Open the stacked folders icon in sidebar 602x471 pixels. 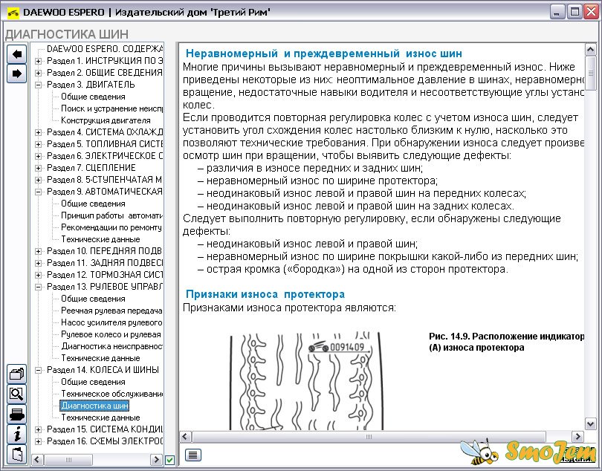[16, 374]
